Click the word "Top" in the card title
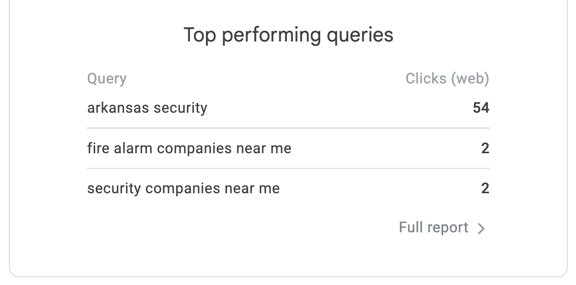The width and height of the screenshot is (576, 285). click(199, 35)
